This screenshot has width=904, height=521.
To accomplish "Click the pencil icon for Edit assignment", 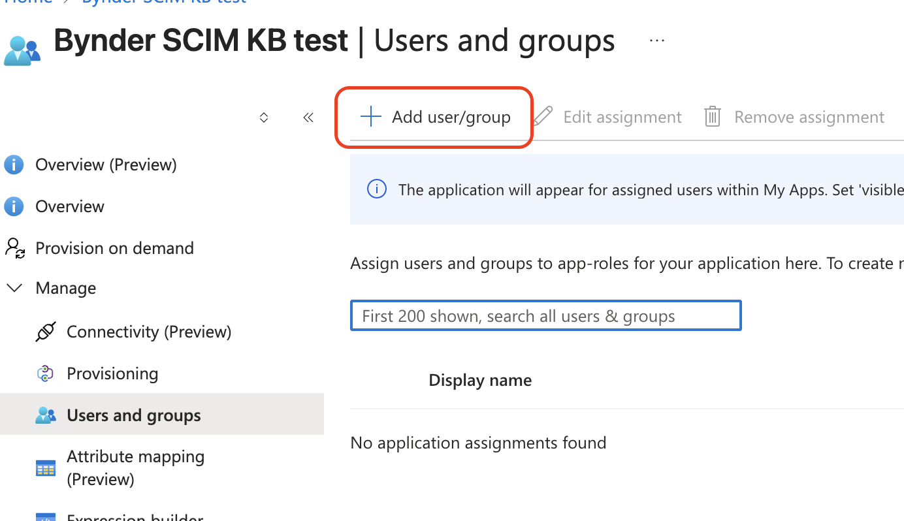I will point(543,116).
